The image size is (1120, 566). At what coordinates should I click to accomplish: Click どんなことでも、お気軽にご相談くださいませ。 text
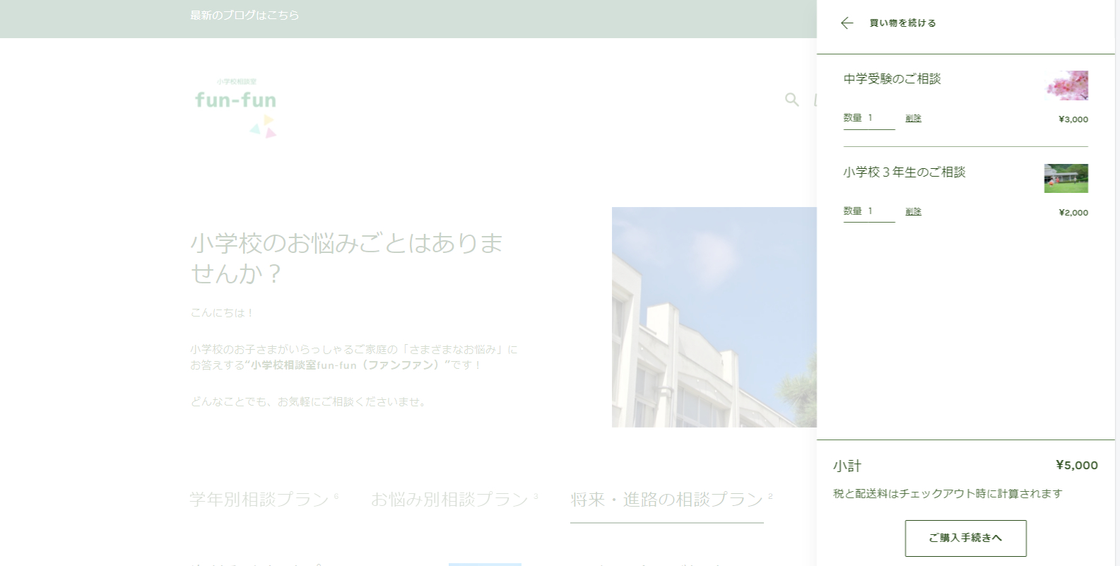[x=310, y=402]
